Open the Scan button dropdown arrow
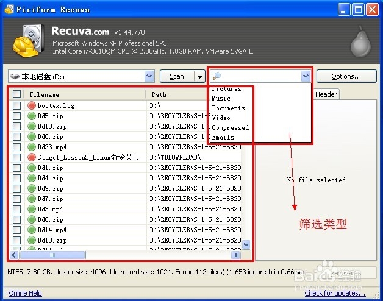383x301 pixels. pos(199,77)
